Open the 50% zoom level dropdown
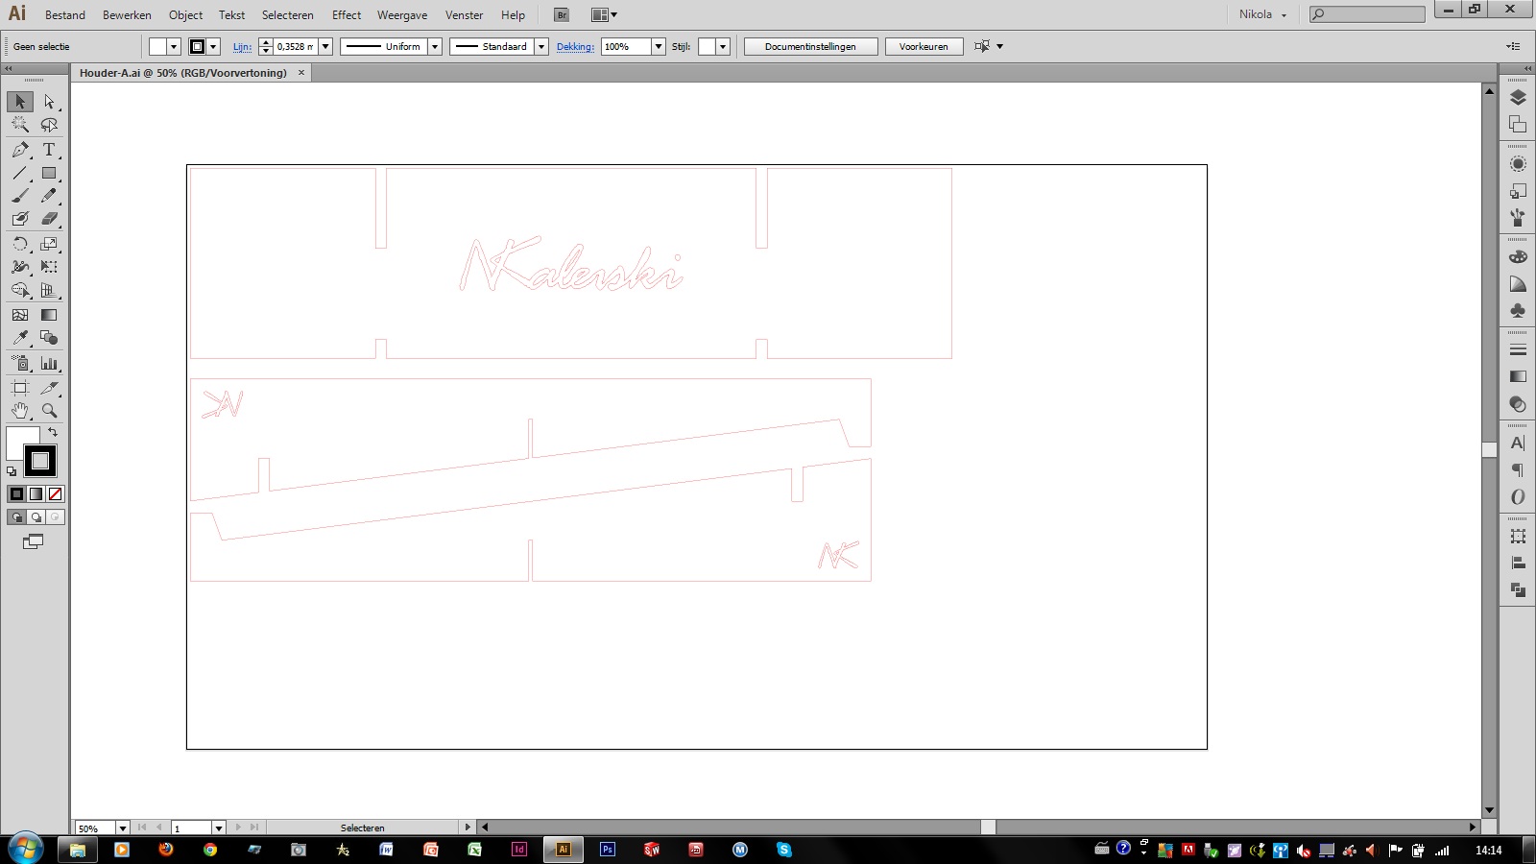1536x864 pixels. (x=122, y=828)
